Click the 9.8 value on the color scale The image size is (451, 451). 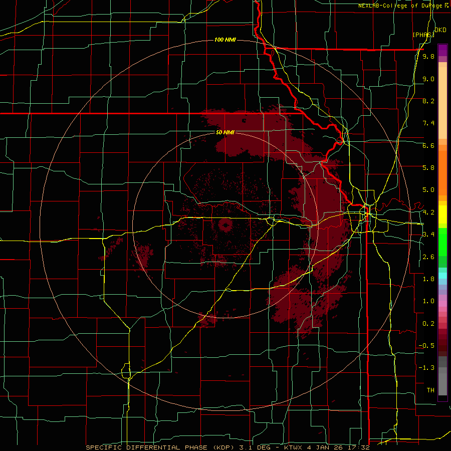428,57
